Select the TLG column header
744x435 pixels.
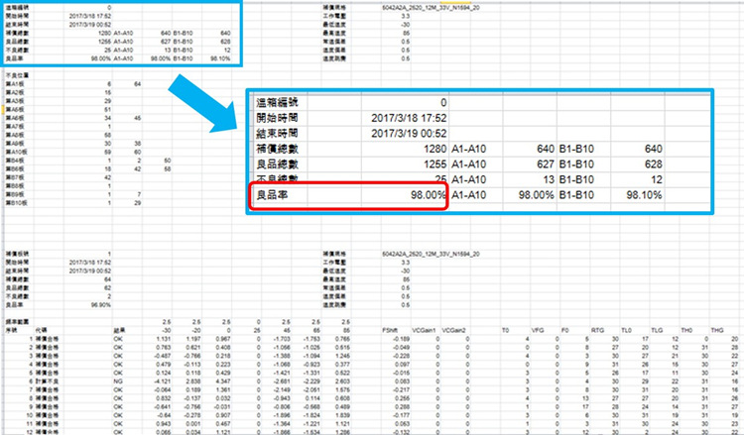[657, 330]
